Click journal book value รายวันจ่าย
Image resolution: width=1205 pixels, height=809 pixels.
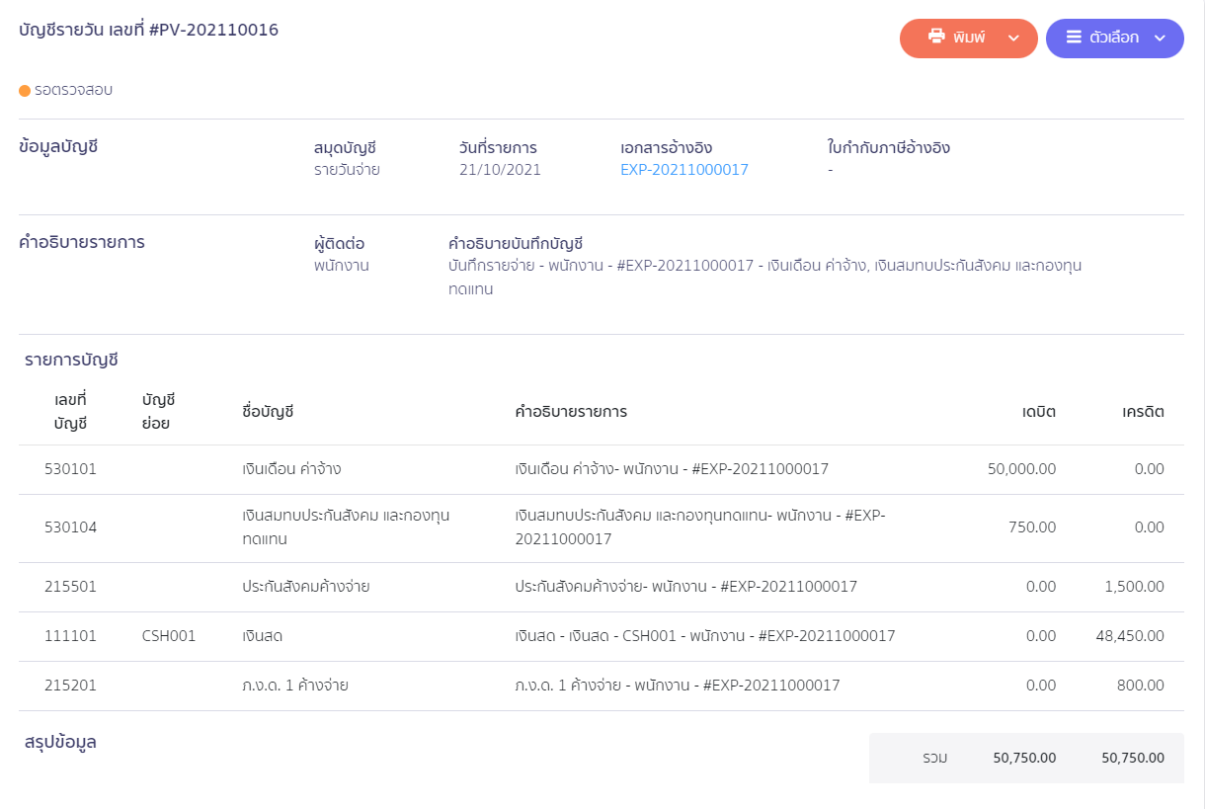pyautogui.click(x=347, y=170)
